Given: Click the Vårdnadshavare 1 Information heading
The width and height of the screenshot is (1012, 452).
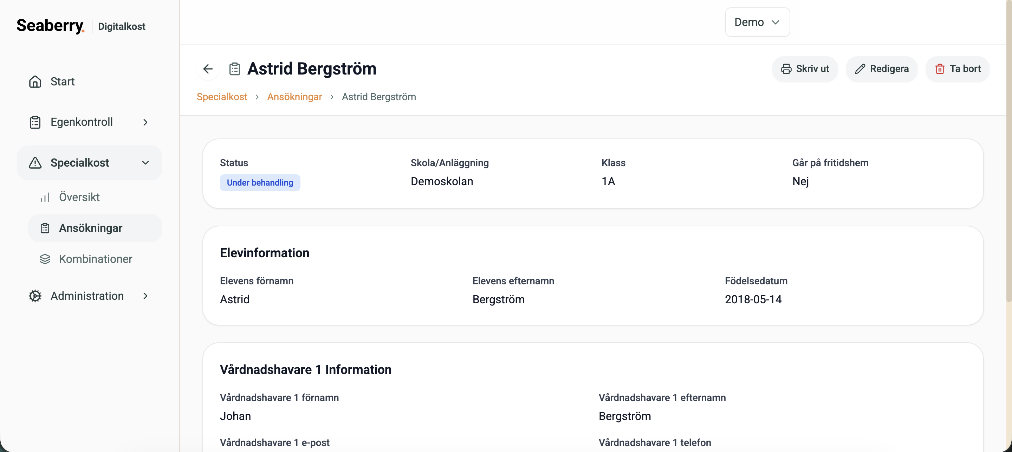Looking at the screenshot, I should (306, 369).
